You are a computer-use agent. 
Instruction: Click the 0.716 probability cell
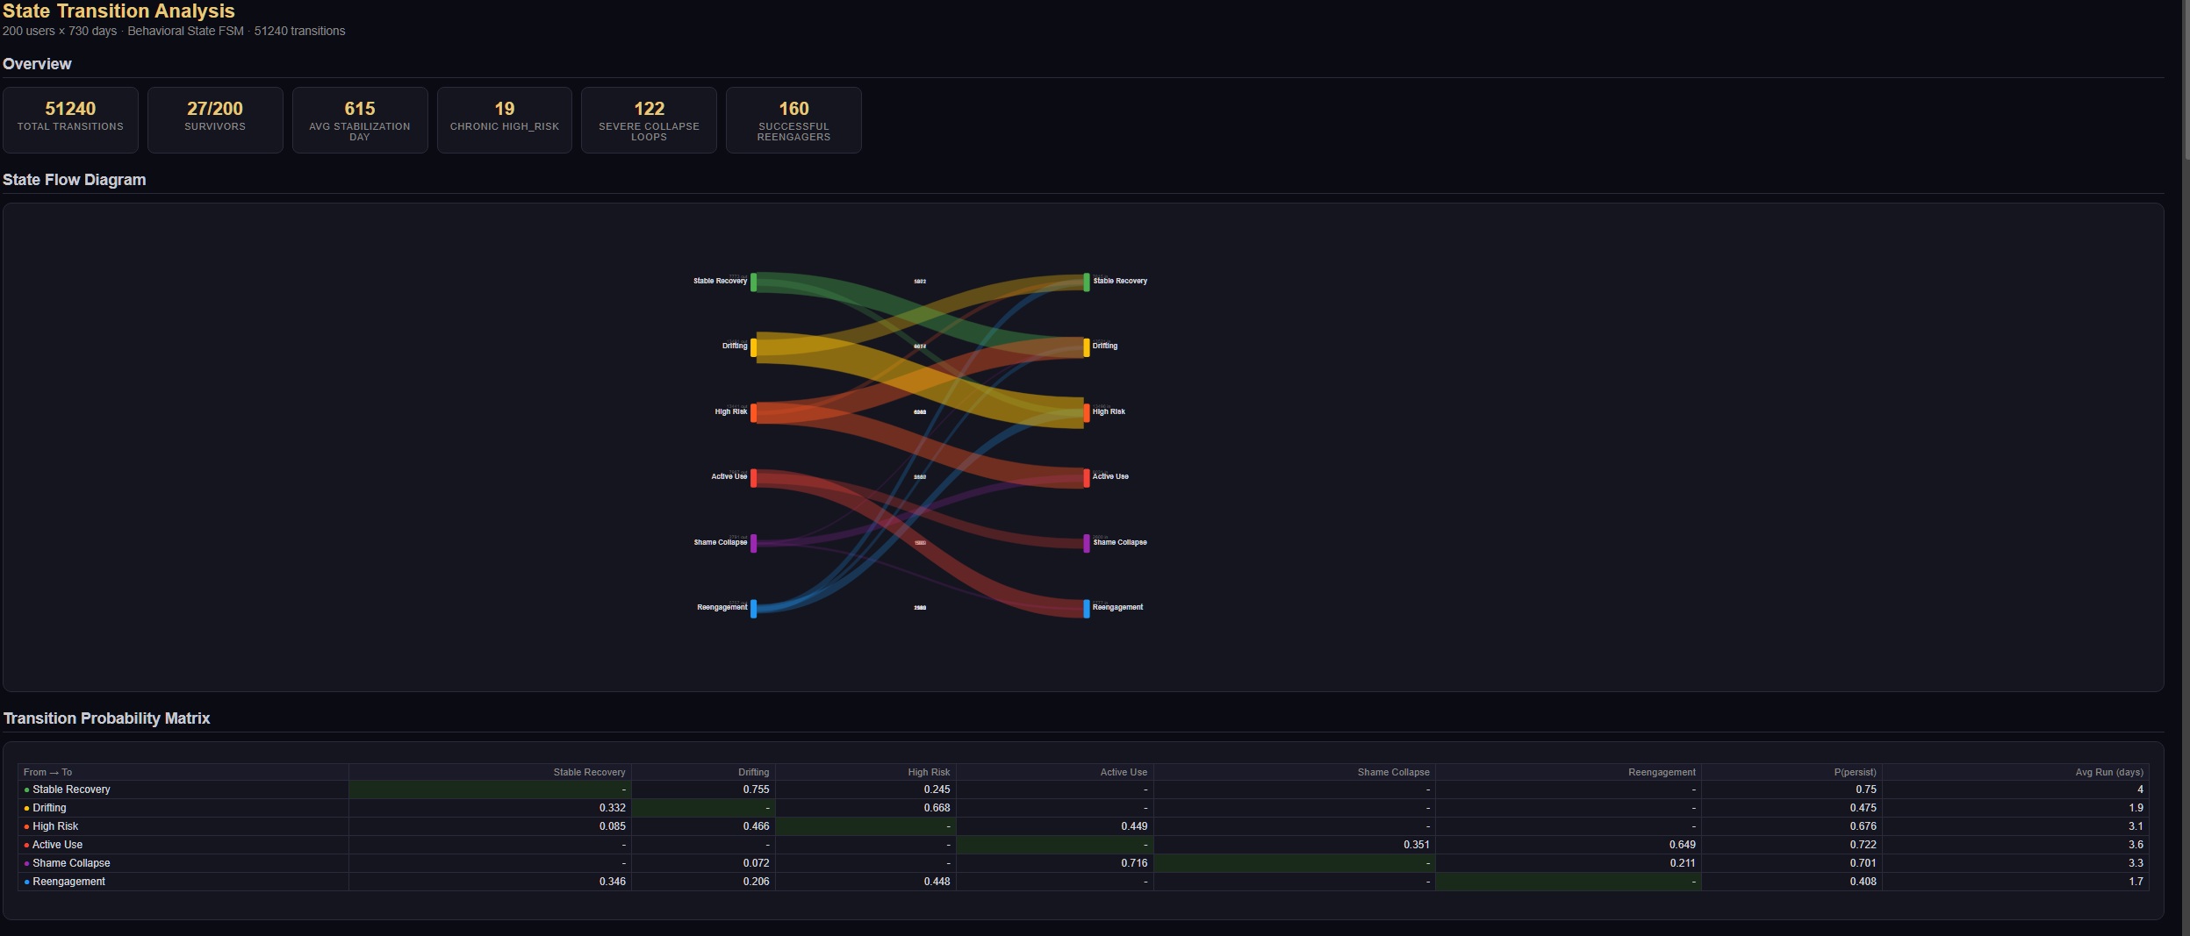pyautogui.click(x=1054, y=863)
